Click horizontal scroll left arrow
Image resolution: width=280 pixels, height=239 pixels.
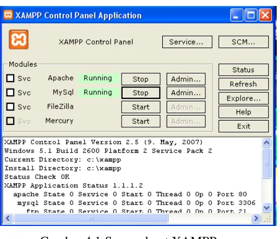pos(8,218)
